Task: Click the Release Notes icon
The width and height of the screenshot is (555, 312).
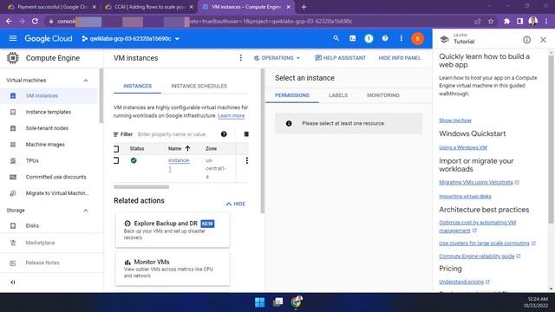Action: 13,263
